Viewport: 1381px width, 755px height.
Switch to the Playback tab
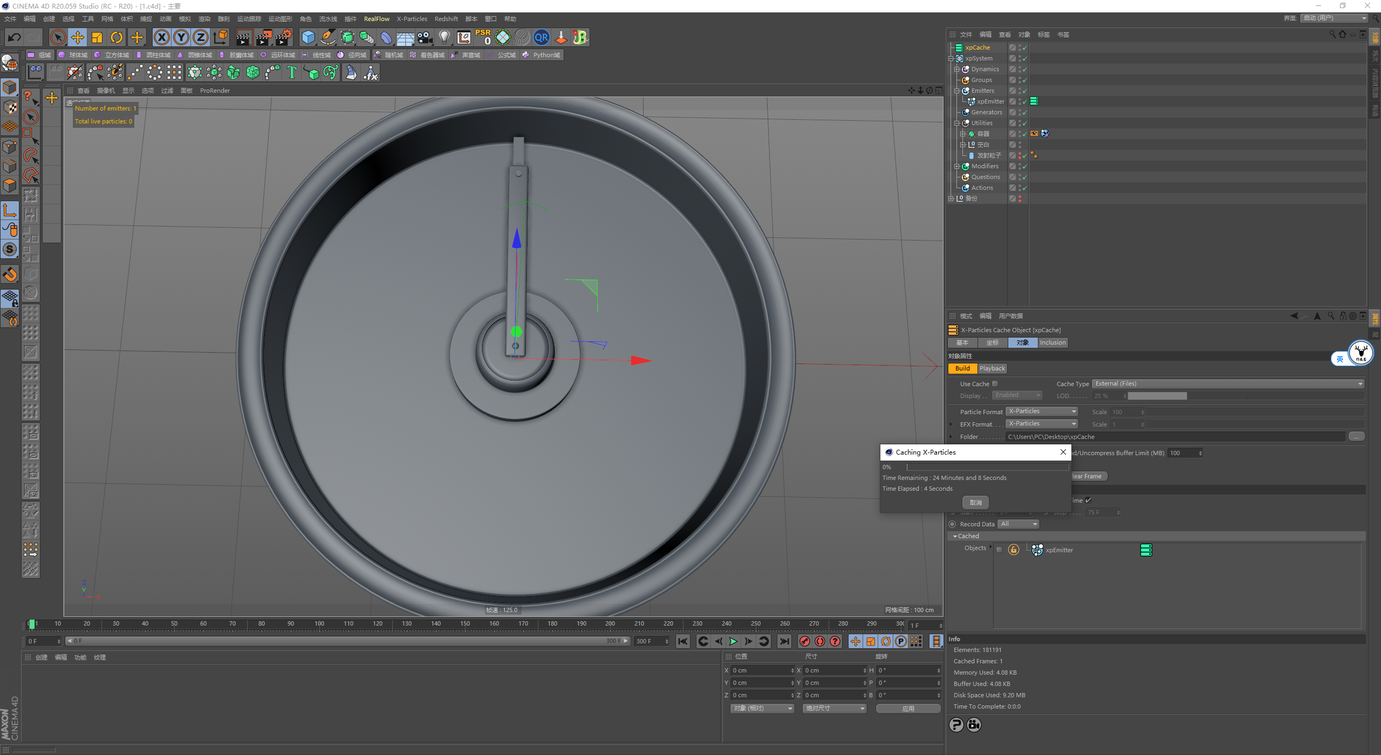coord(992,368)
